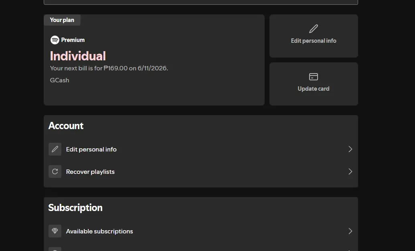Viewport: 415px width, 251px height.
Task: Click the Spotify logo next to Premium
Action: click(x=55, y=40)
